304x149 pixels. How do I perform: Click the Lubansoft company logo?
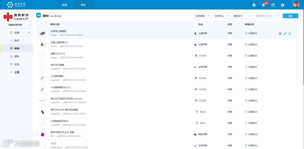pyautogui.click(x=16, y=17)
